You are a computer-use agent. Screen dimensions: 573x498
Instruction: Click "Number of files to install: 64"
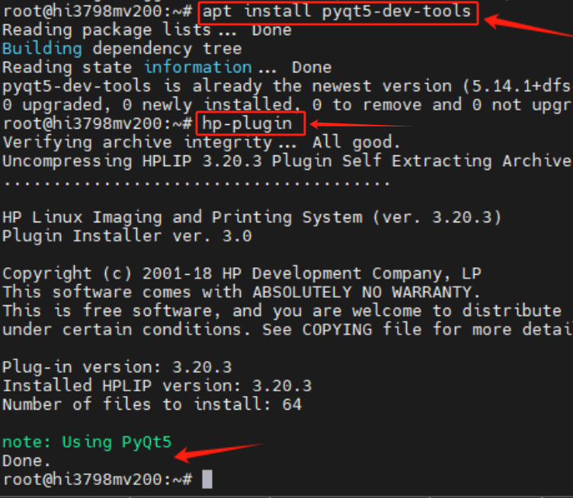click(152, 404)
